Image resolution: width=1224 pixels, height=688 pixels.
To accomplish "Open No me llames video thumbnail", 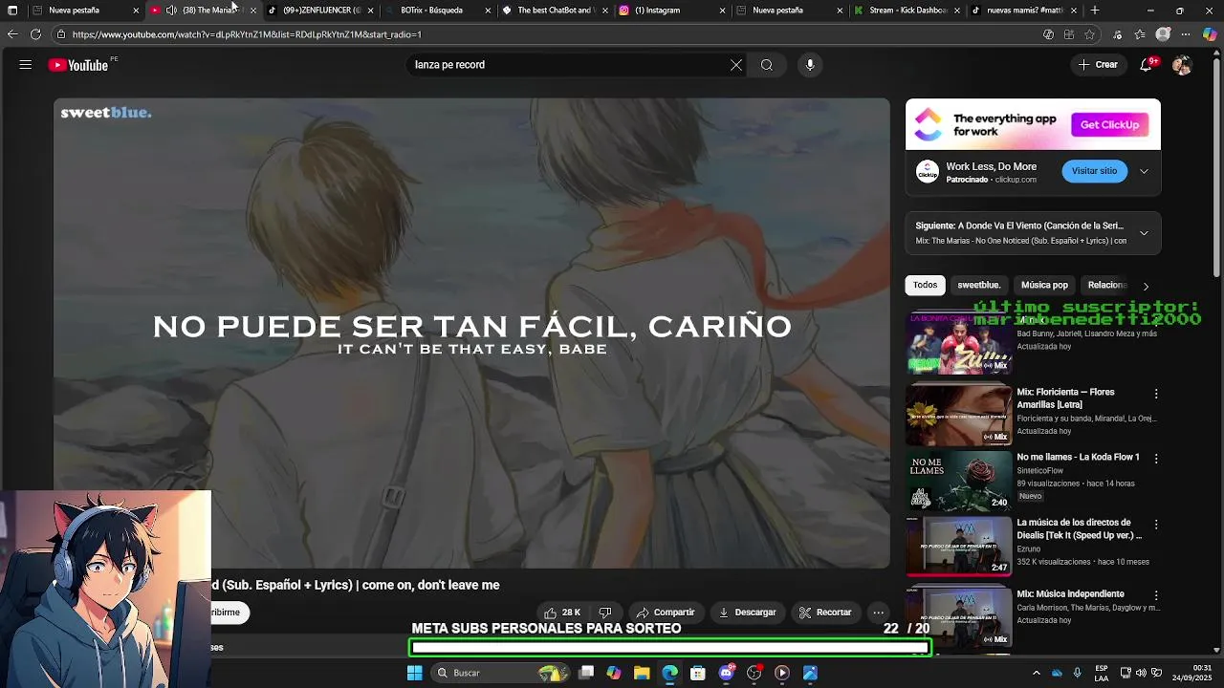I will coord(959,480).
